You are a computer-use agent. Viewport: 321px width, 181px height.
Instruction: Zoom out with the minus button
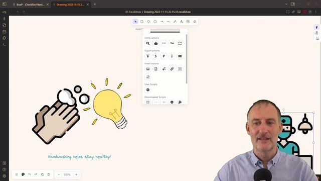pyautogui.click(x=59, y=174)
